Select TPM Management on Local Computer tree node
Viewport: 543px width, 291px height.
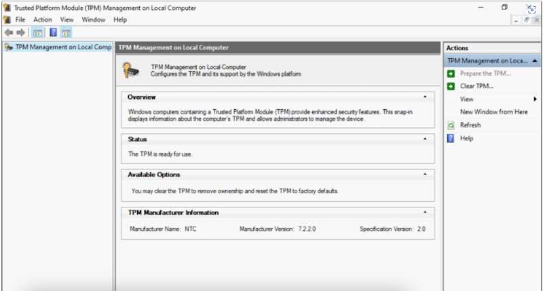[62, 47]
